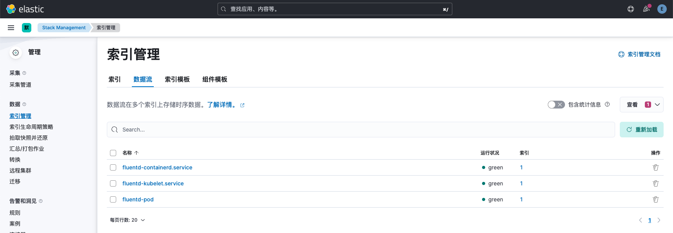Image resolution: width=673 pixels, height=233 pixels.
Task: Open 规则 in the sidebar
Action: (x=15, y=213)
